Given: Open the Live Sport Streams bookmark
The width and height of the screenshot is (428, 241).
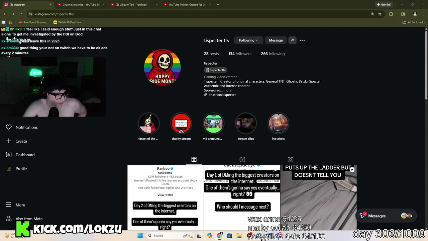Looking at the screenshot, I should [34, 22].
